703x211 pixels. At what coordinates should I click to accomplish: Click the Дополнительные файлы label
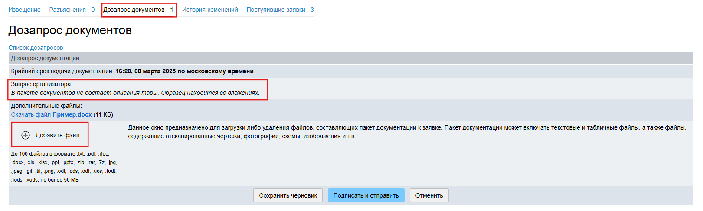pyautogui.click(x=46, y=106)
